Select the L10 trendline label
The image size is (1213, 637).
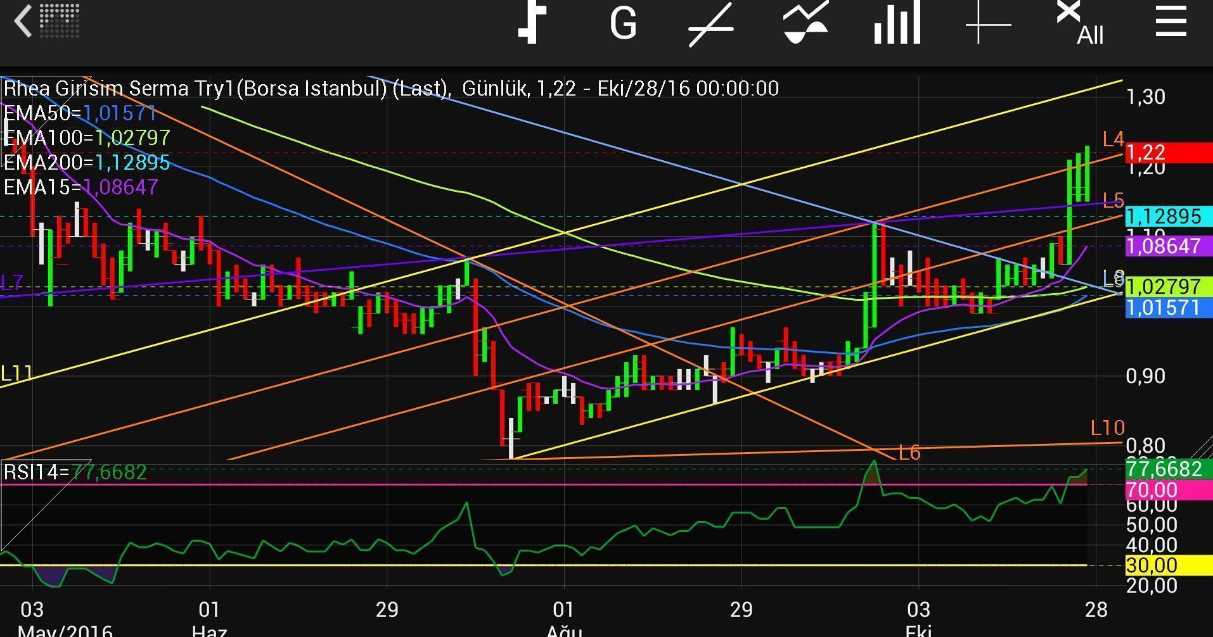(x=1107, y=428)
